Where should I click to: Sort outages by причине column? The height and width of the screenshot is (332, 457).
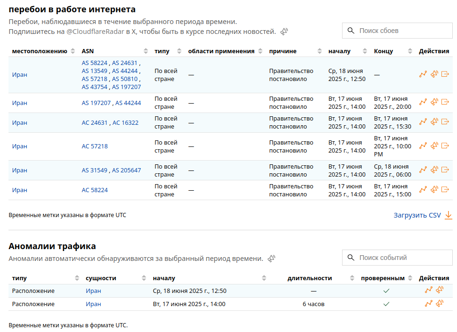[319, 51]
